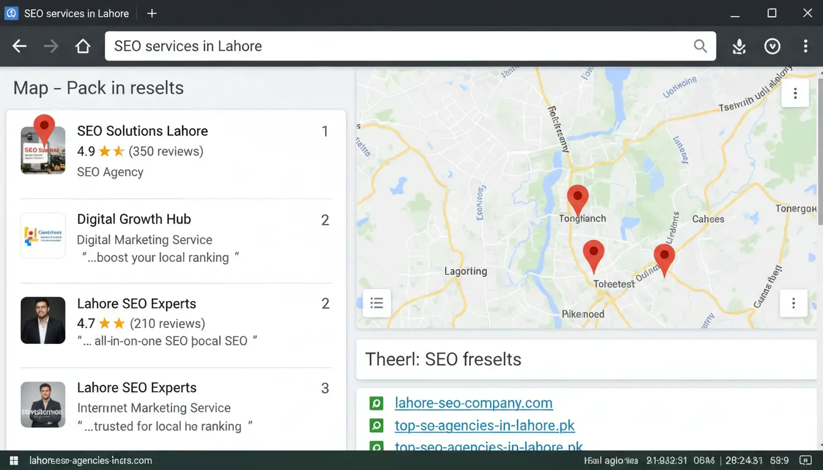Click the circled V extension icon

point(772,47)
